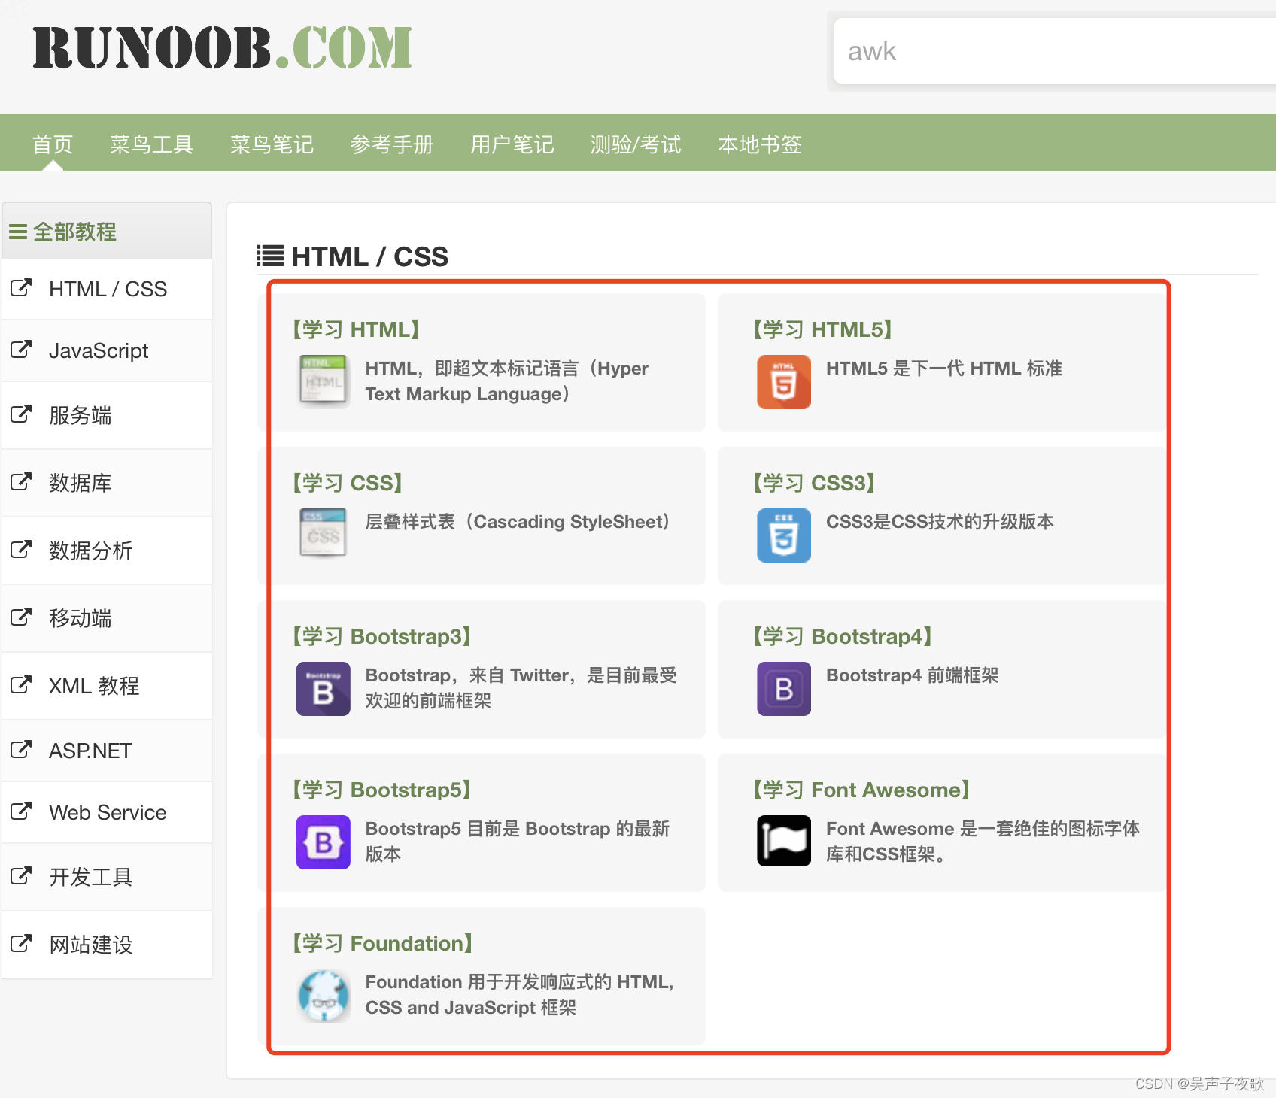Select 移动端 category in sidebar
This screenshot has width=1276, height=1098.
coord(107,618)
